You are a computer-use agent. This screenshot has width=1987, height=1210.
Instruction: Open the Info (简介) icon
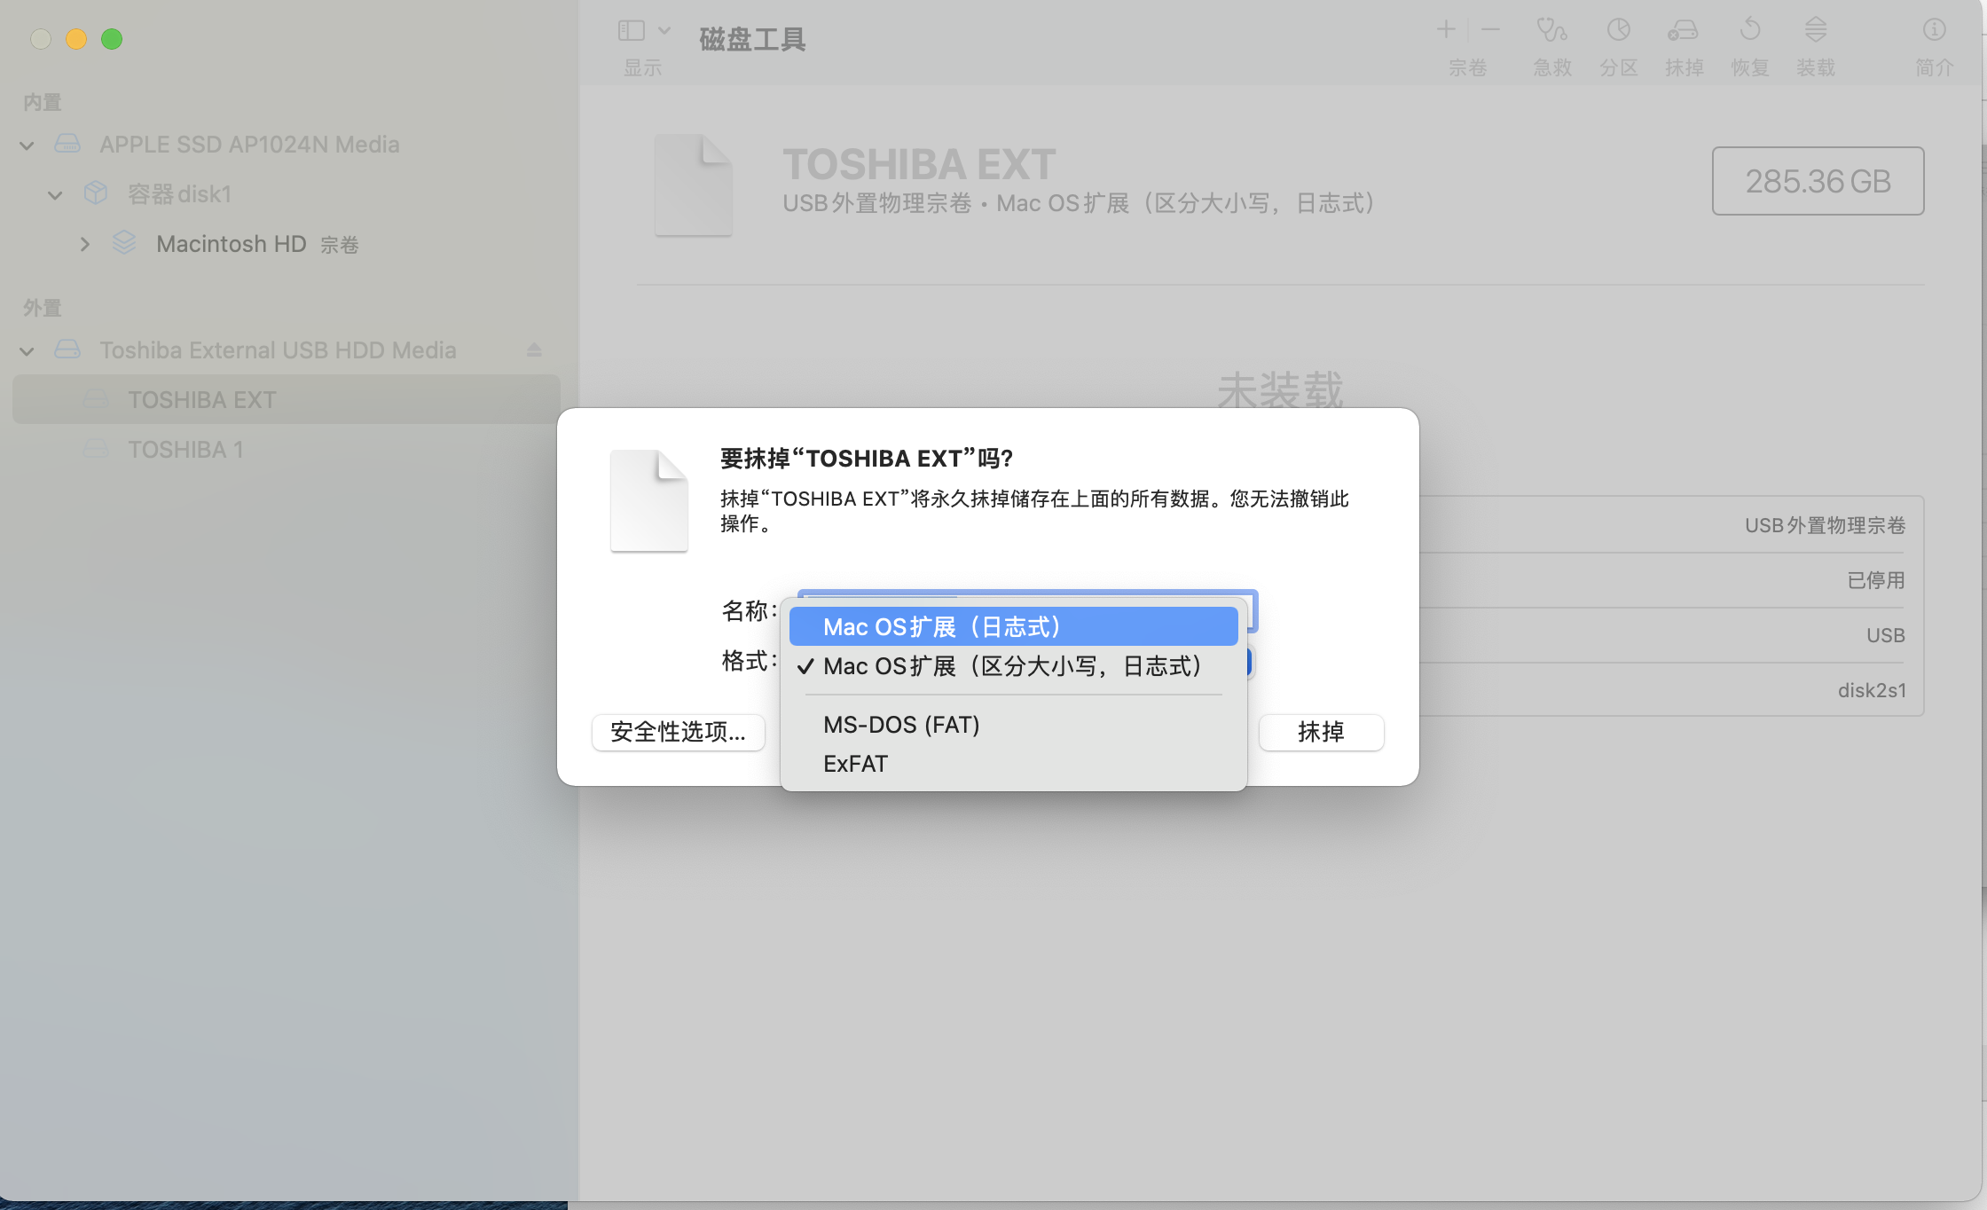click(x=1934, y=31)
